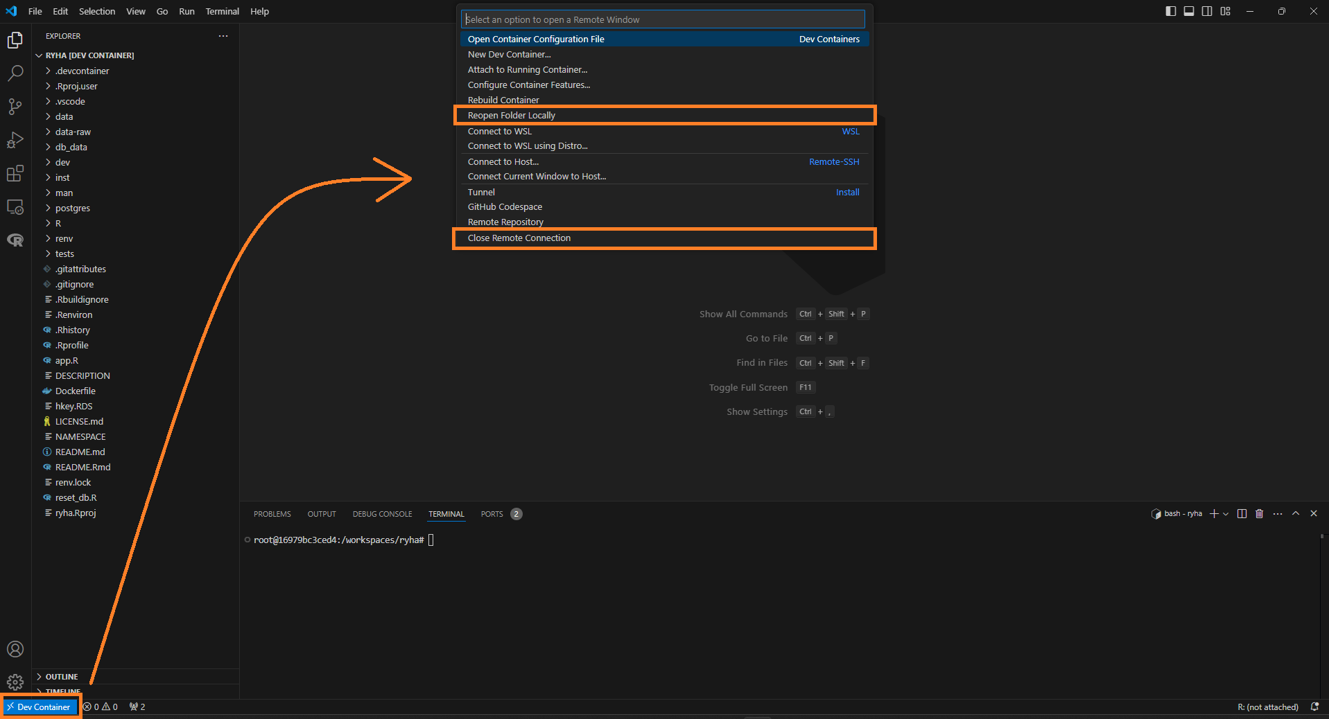This screenshot has width=1329, height=719.
Task: Select Close Remote Connection option
Action: coord(664,238)
